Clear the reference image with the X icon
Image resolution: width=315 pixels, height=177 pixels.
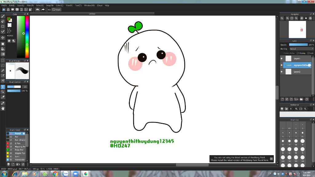291,109
